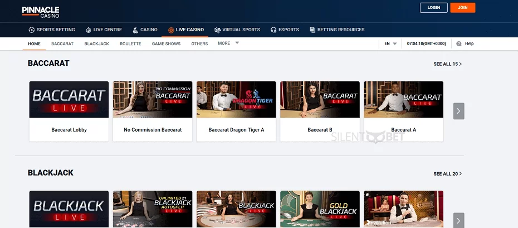This screenshot has width=518, height=228.
Task: Click the Live Casino roulette icon
Action: (171, 30)
